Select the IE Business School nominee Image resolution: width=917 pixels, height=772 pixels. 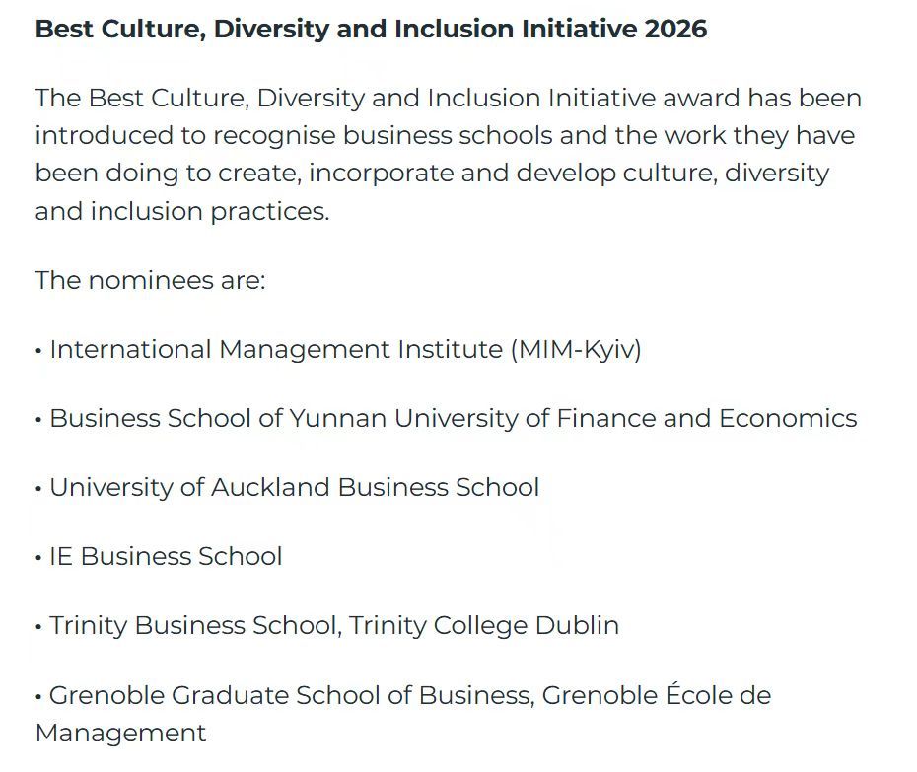pos(166,557)
